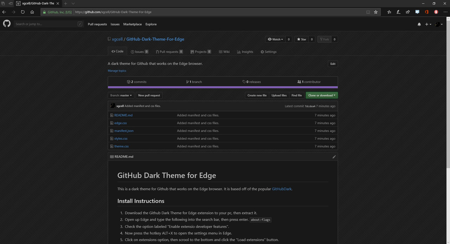450x244 pixels.
Task: View the 1 branch
Action: 194,82
